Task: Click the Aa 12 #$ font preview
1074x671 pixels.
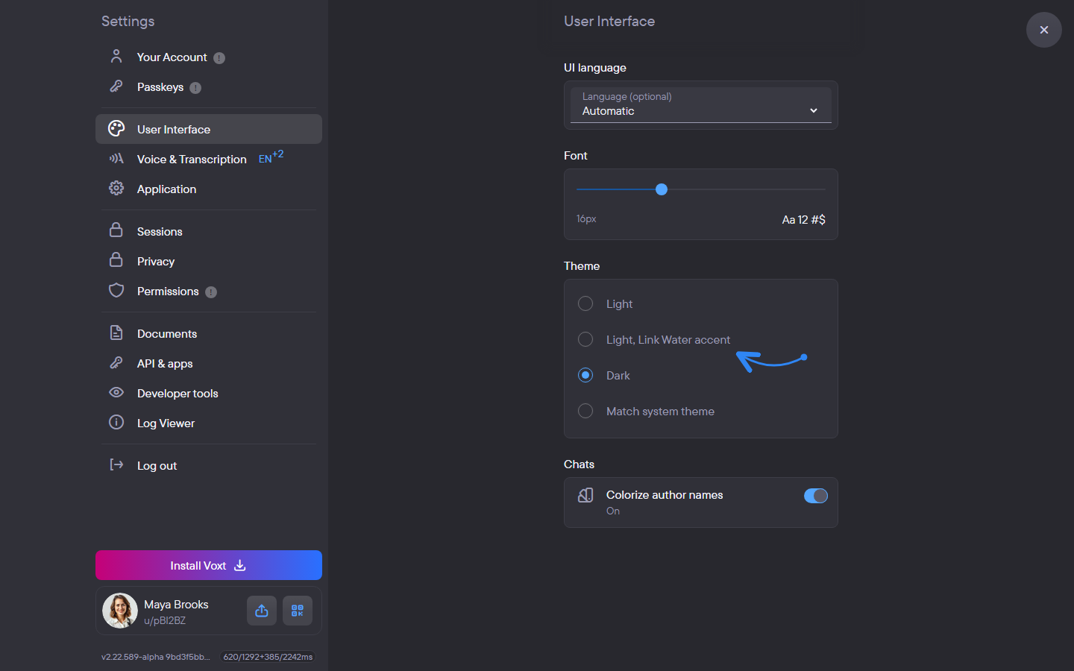Action: [x=803, y=219]
